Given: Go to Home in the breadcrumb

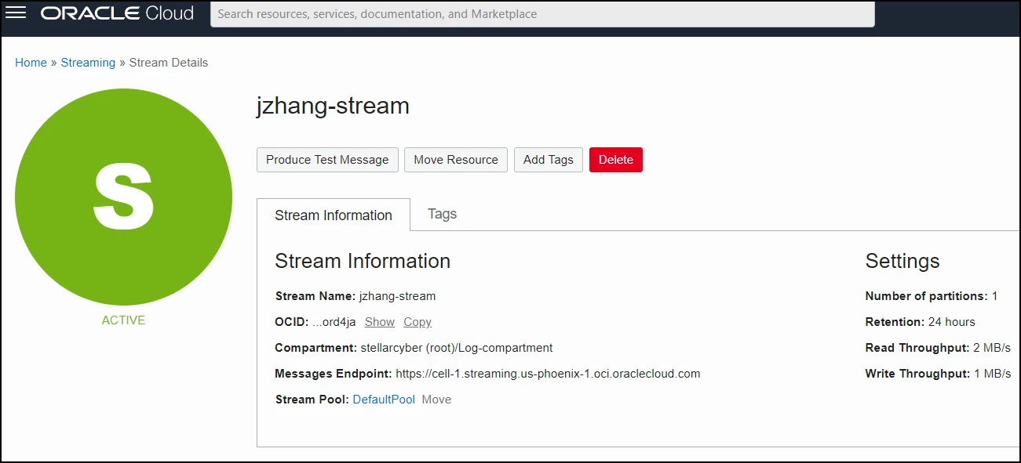Looking at the screenshot, I should coord(31,63).
